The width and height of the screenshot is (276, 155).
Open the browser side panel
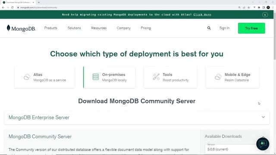[263, 8]
